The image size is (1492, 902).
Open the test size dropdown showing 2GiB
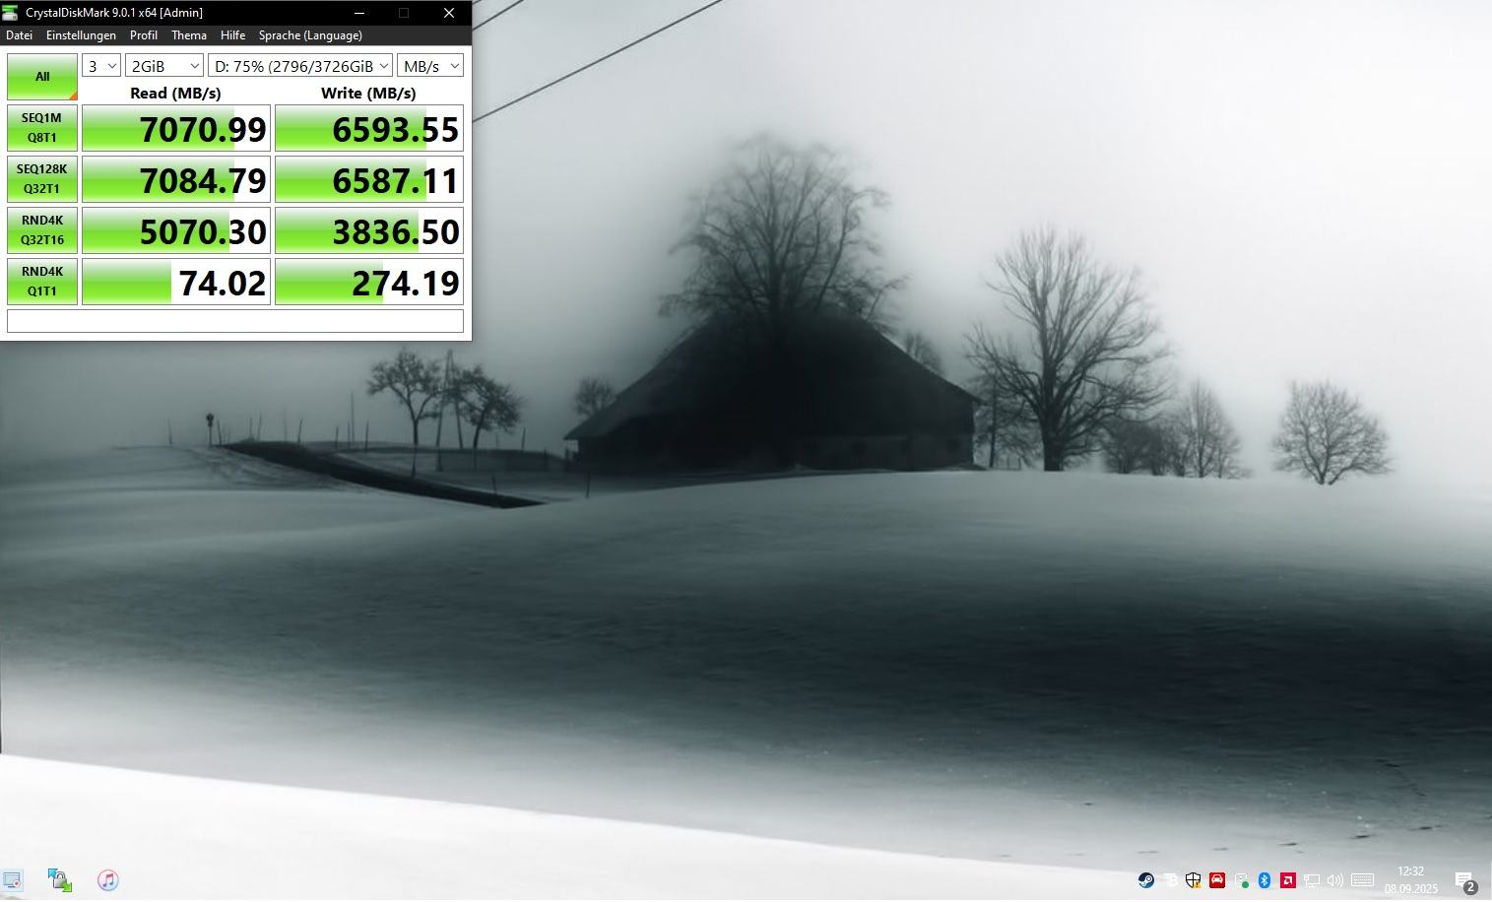[164, 66]
